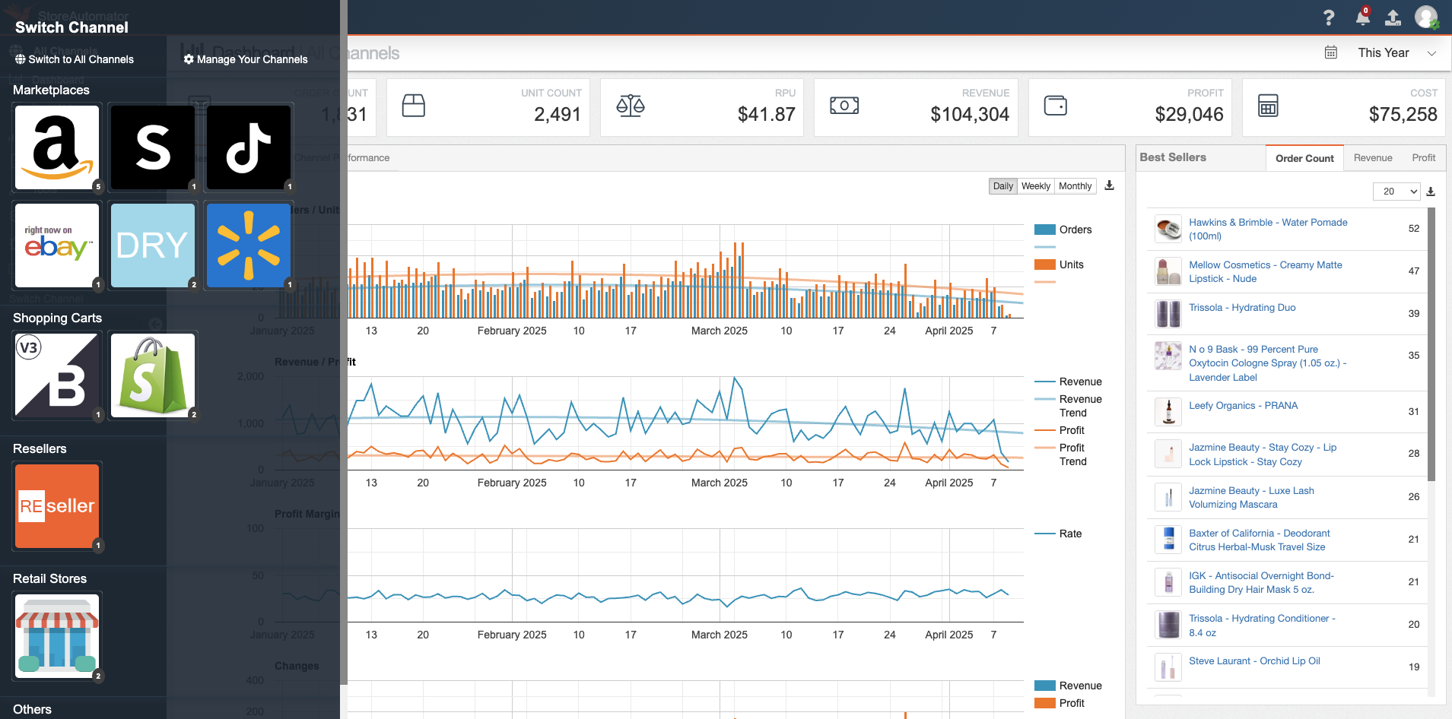Screen dimensions: 1452x719
Task: Open the Best Sellers item count dropdown
Action: [x=1396, y=191]
